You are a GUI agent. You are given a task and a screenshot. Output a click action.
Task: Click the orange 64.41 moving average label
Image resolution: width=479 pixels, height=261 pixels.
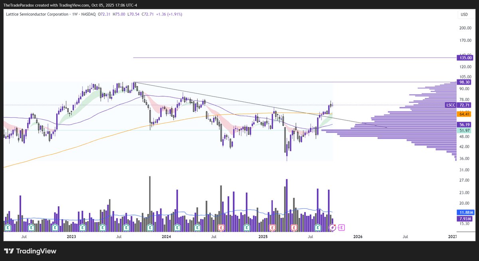point(465,114)
